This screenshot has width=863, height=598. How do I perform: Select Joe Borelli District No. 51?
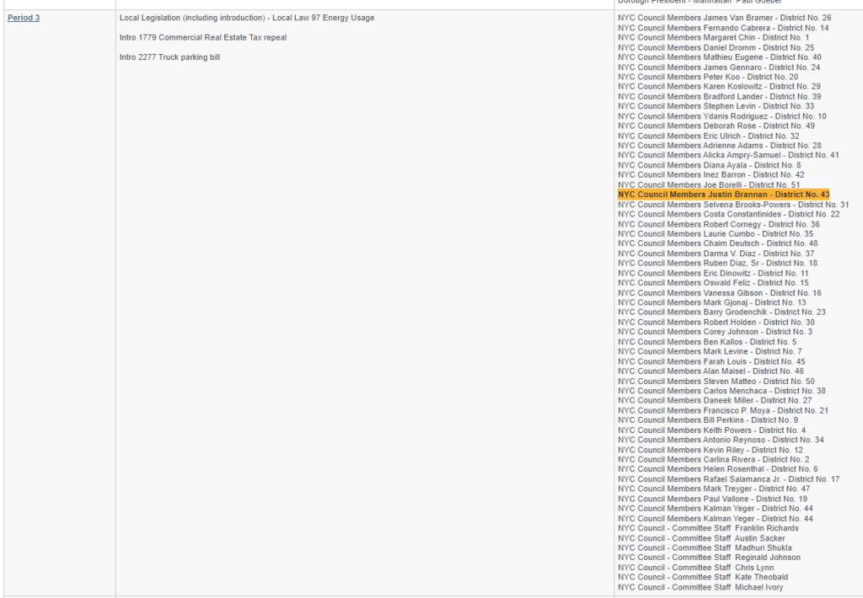point(708,184)
